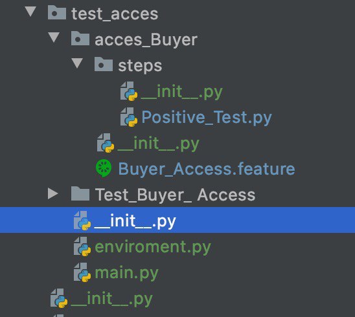Click the steps folder icon
This screenshot has height=317, width=355.
[104, 64]
